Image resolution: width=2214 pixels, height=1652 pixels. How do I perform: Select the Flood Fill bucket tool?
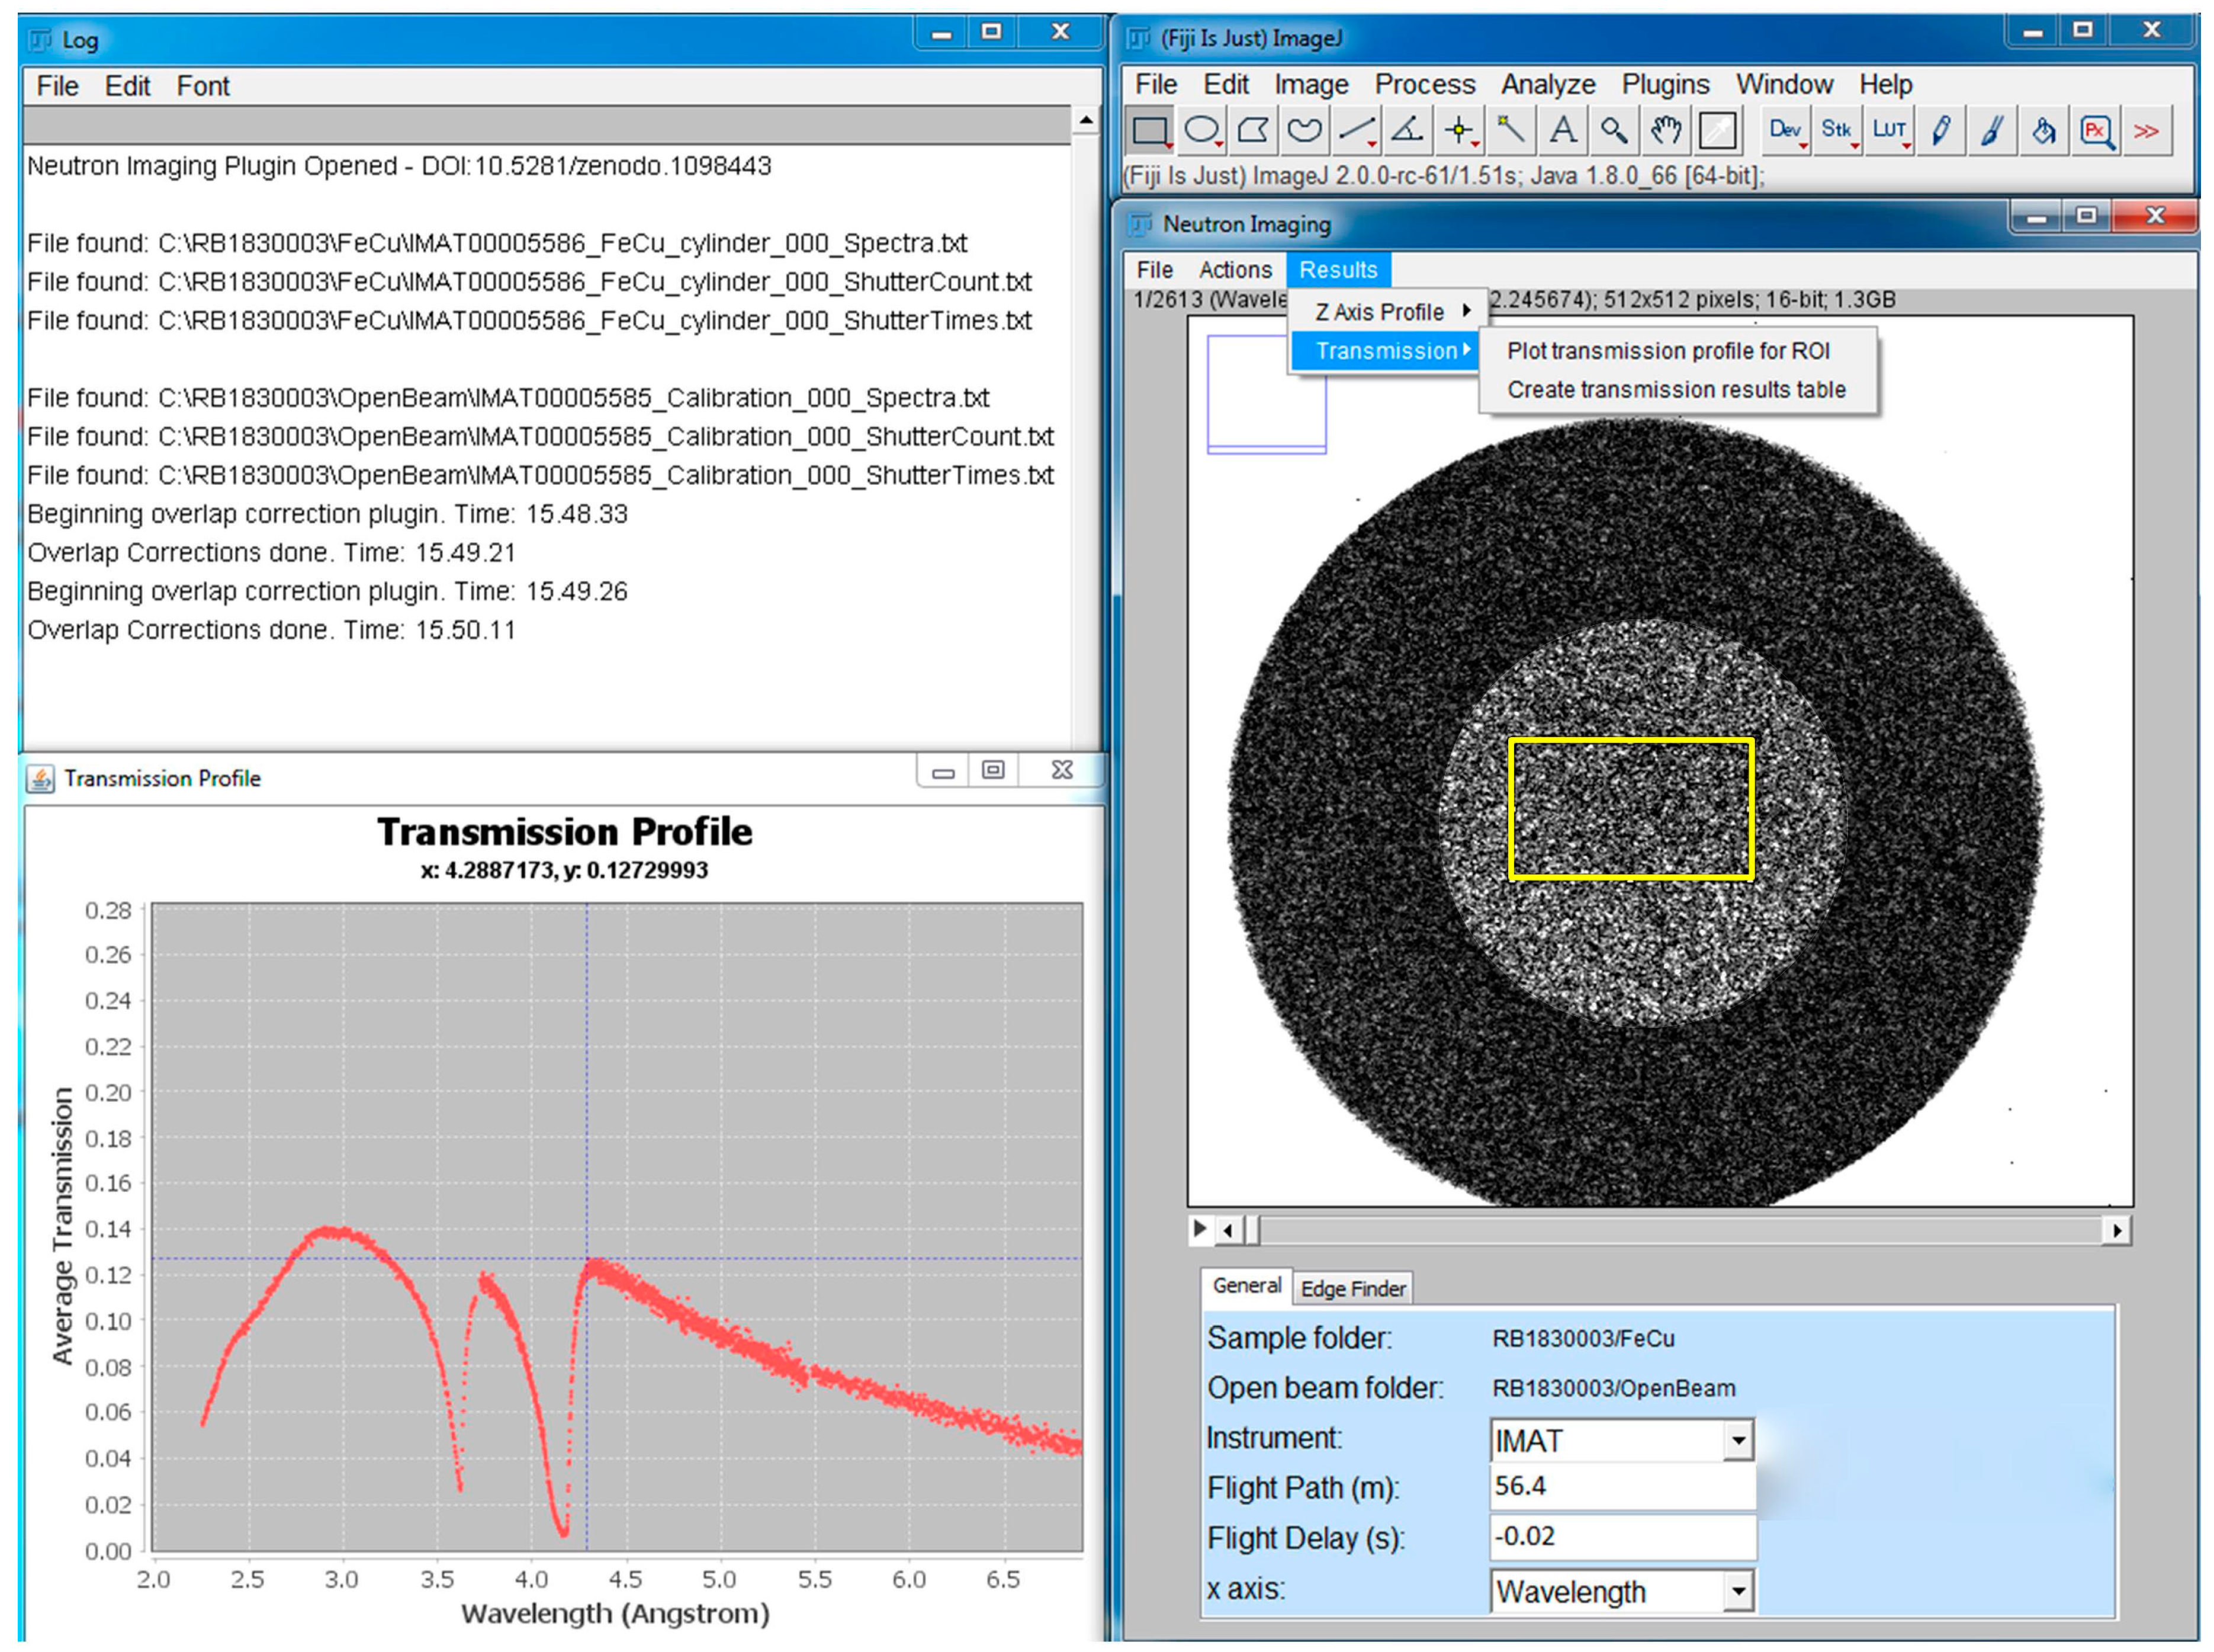2043,131
